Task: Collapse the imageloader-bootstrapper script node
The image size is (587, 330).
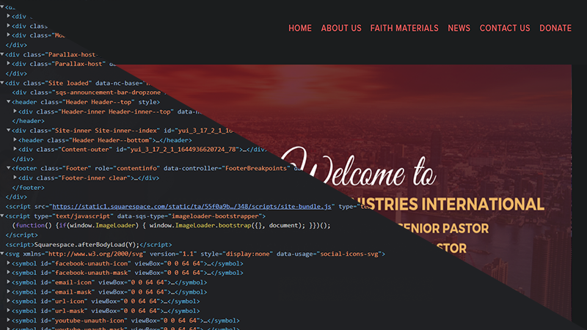Action: point(3,216)
